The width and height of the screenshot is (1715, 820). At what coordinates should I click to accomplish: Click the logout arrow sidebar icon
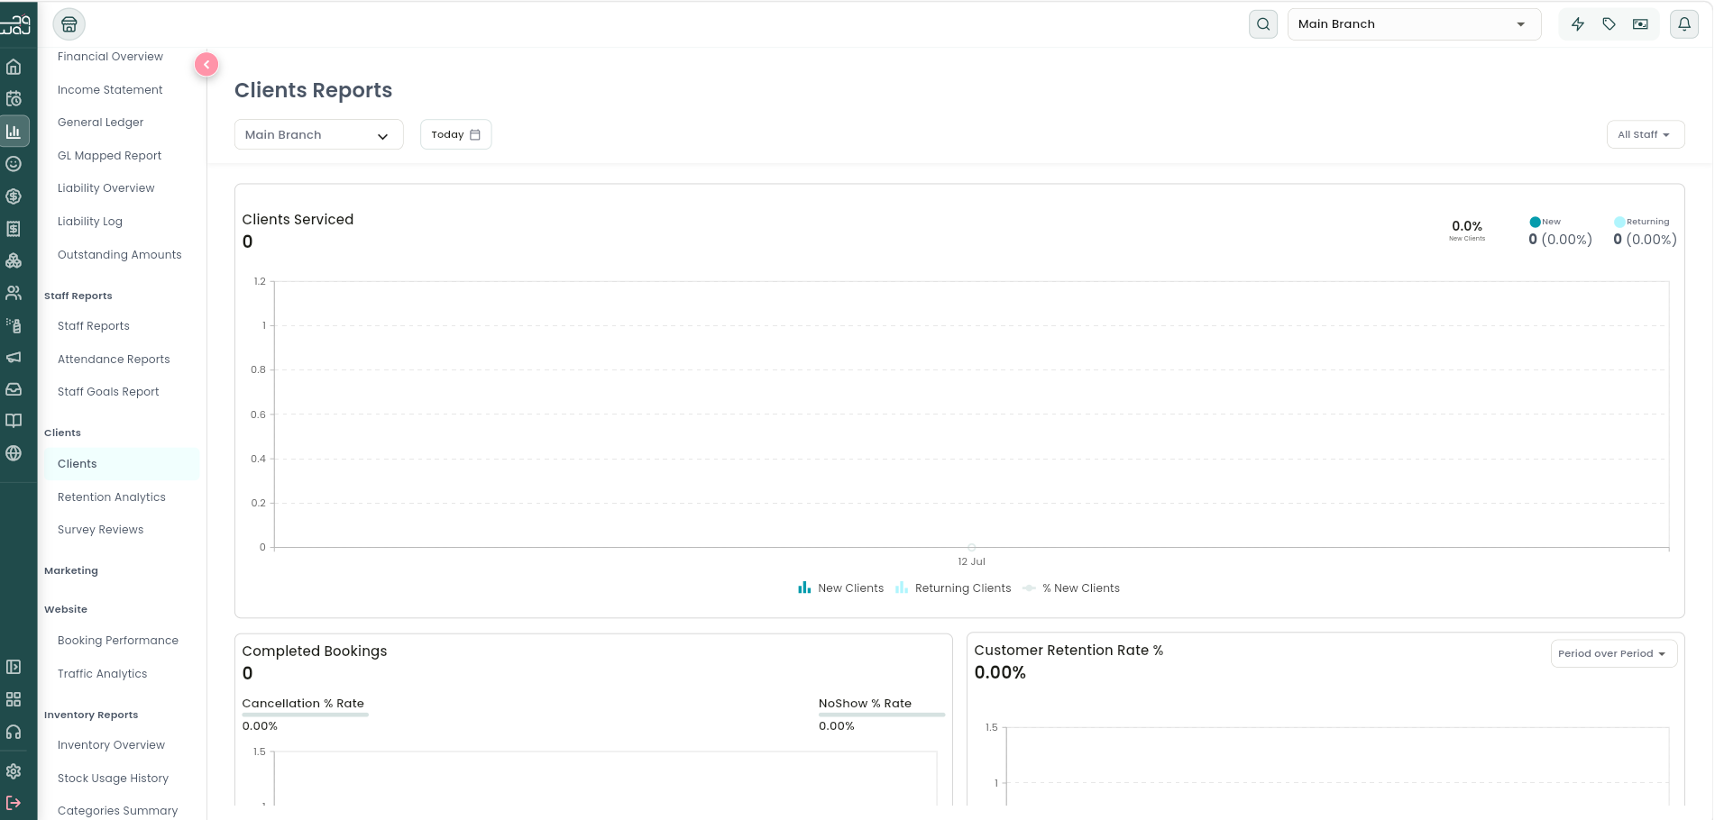(14, 803)
